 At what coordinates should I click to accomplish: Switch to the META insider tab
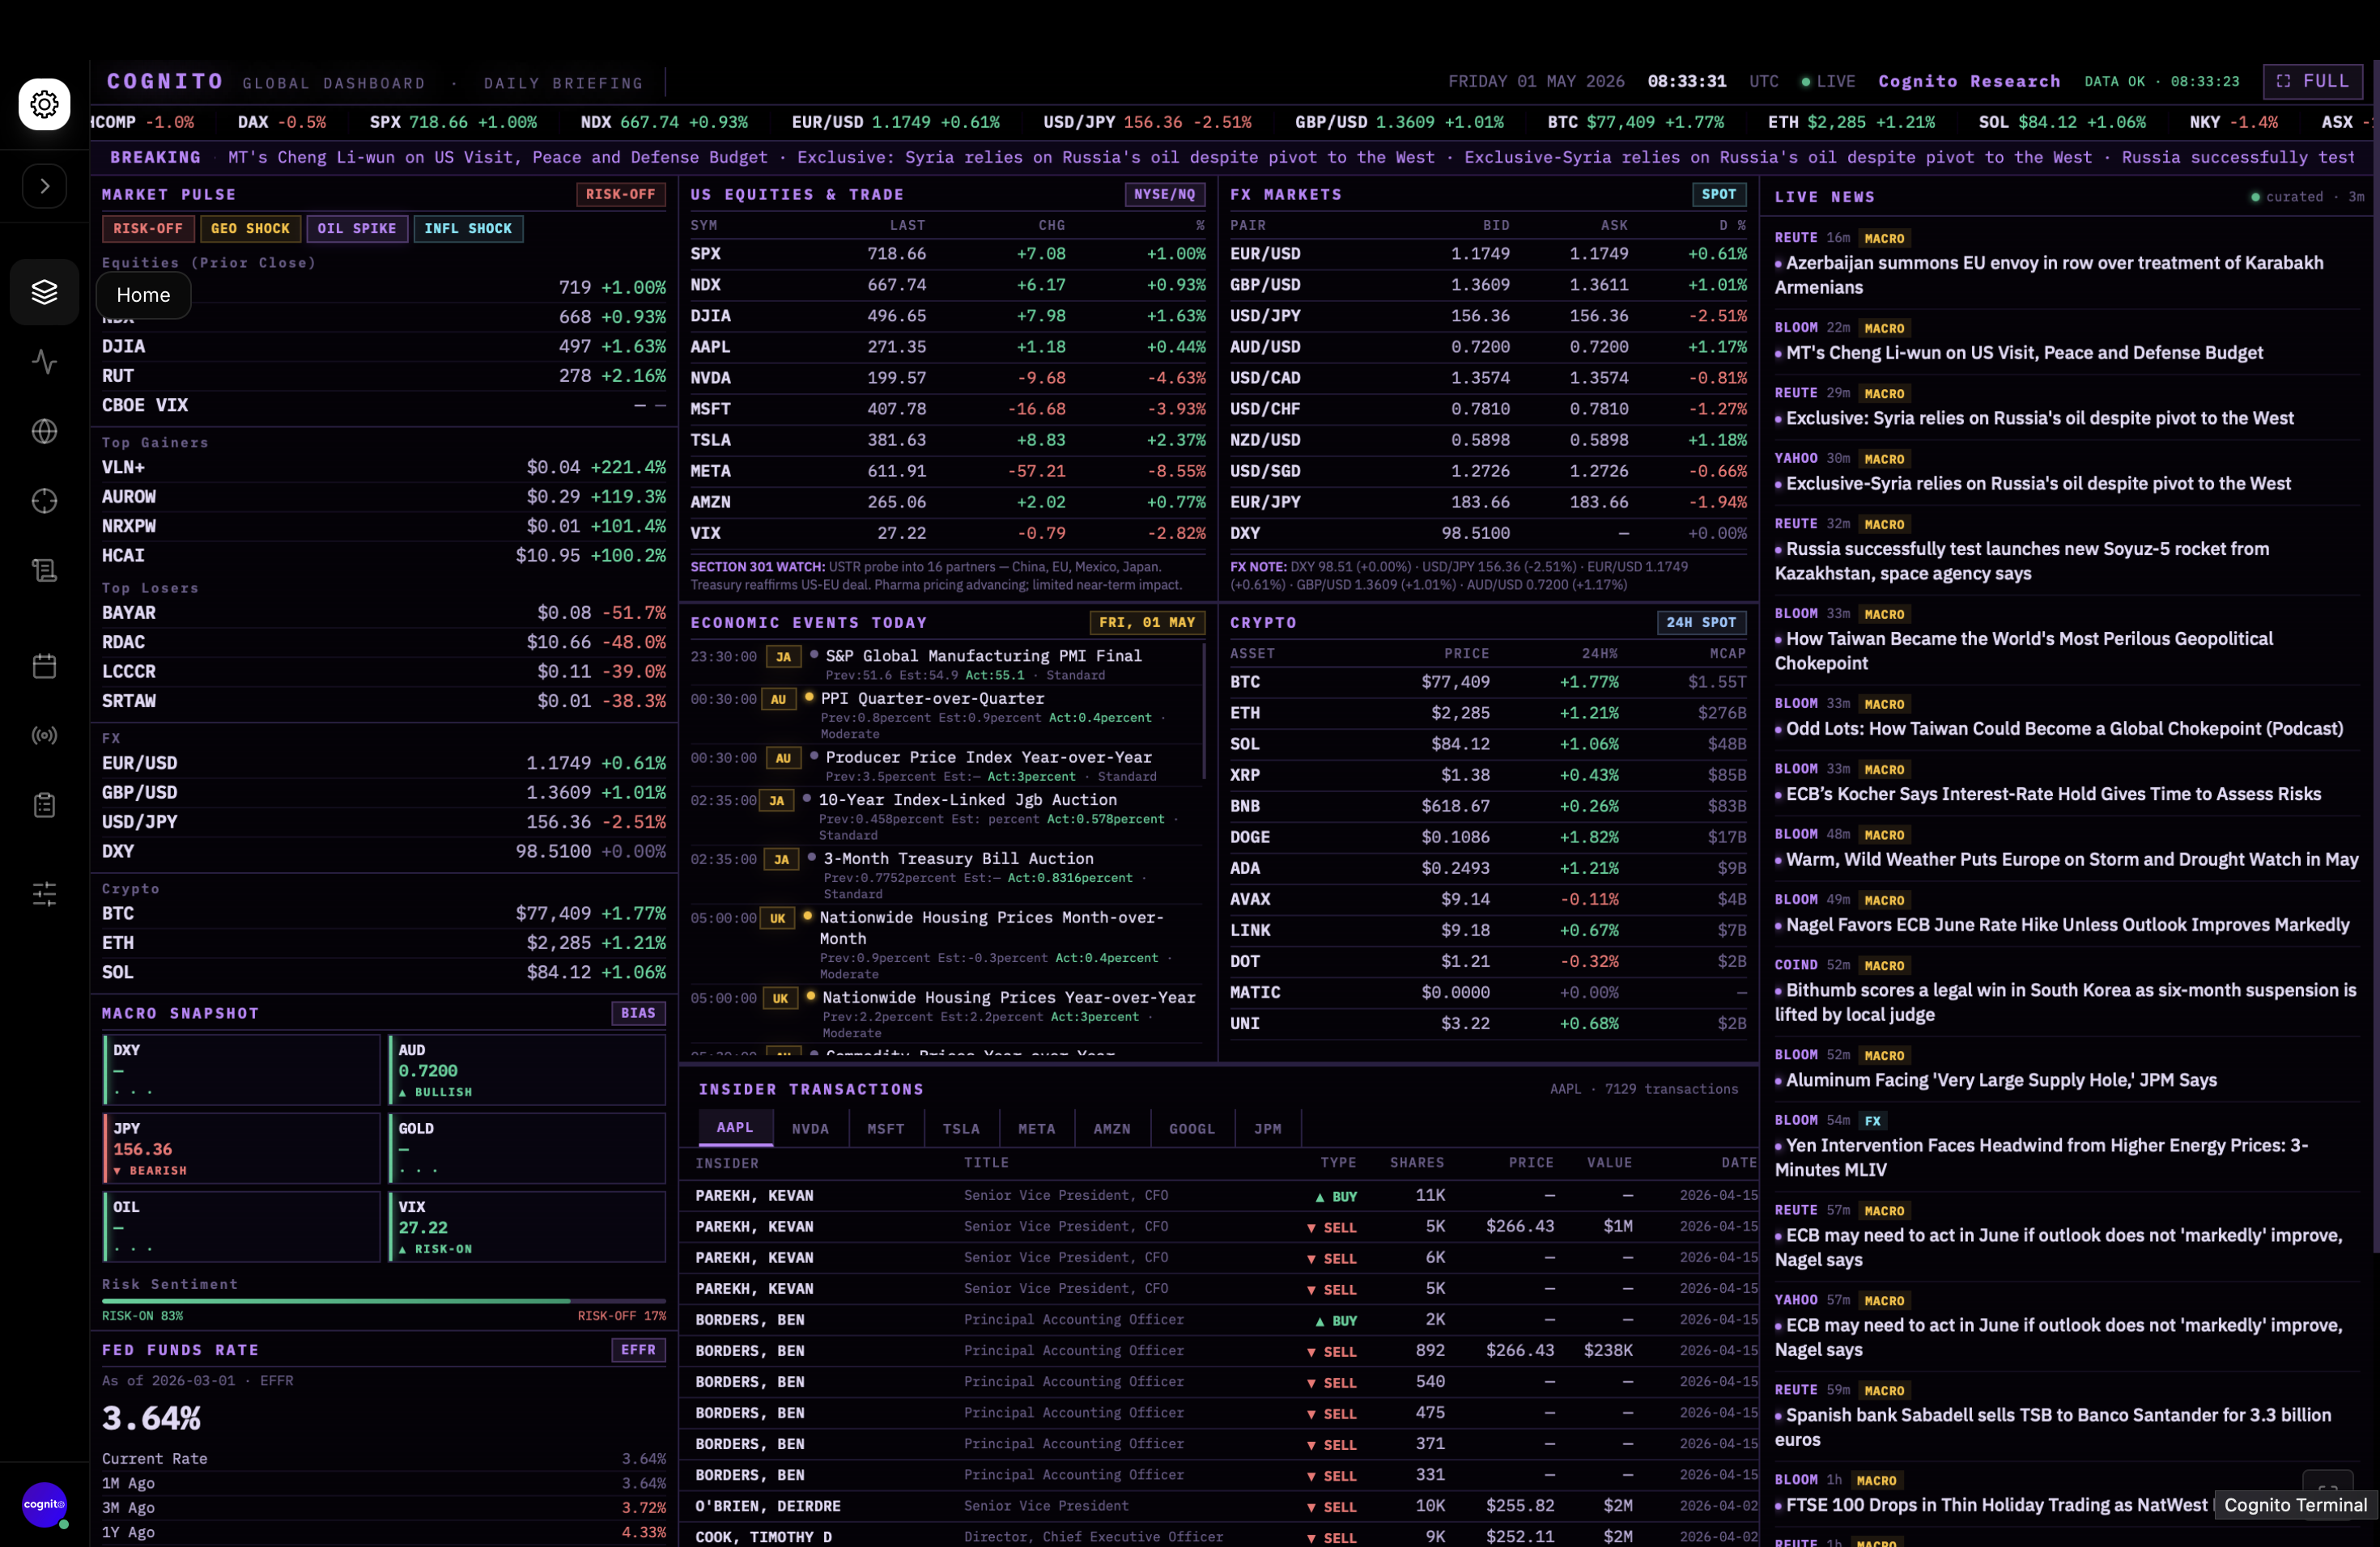[x=1037, y=1130]
